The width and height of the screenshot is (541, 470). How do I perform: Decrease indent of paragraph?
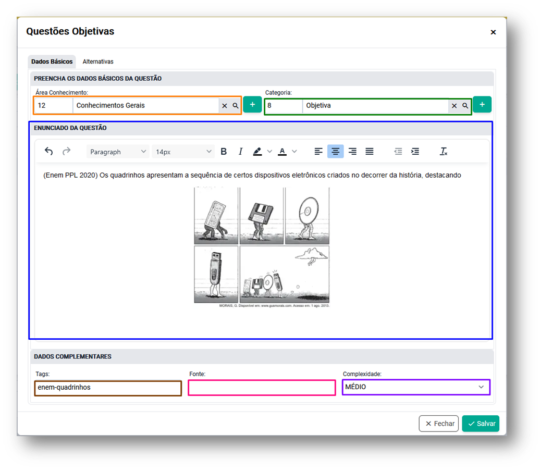pyautogui.click(x=398, y=152)
